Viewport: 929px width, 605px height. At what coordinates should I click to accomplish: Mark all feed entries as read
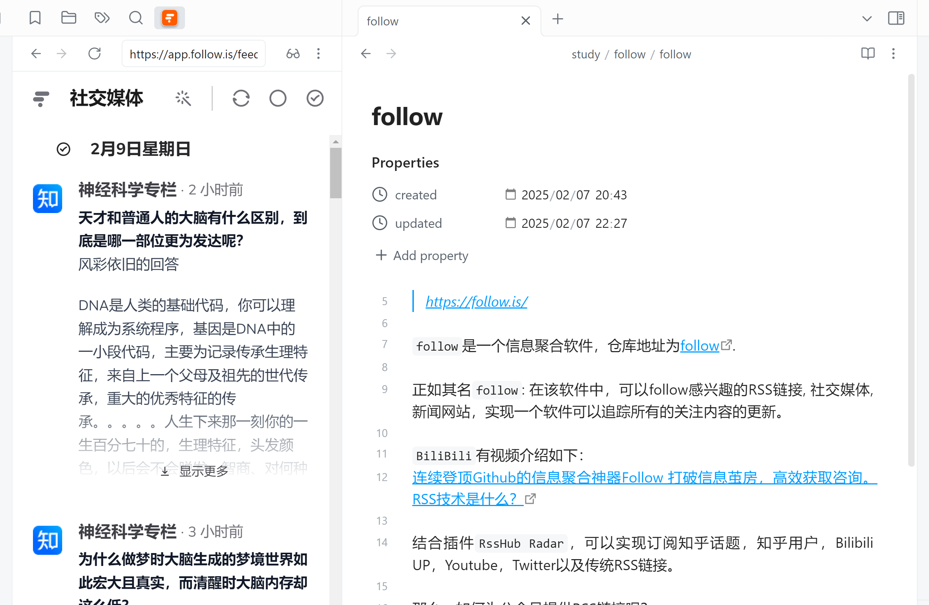tap(315, 98)
